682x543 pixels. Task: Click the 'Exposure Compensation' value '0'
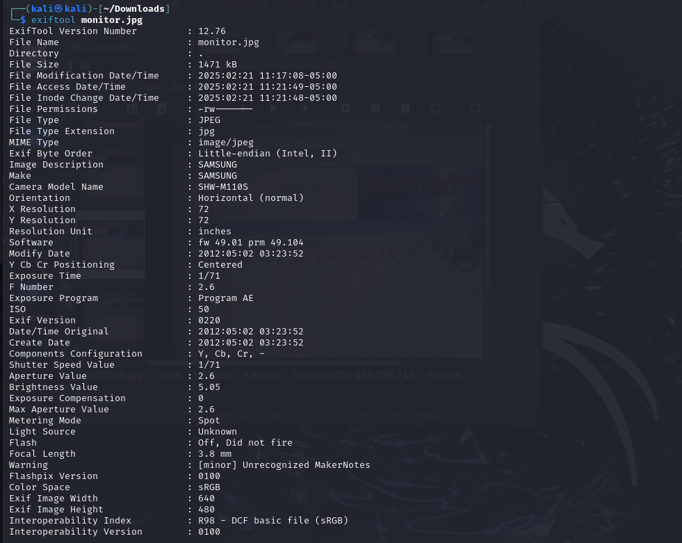pyautogui.click(x=201, y=398)
